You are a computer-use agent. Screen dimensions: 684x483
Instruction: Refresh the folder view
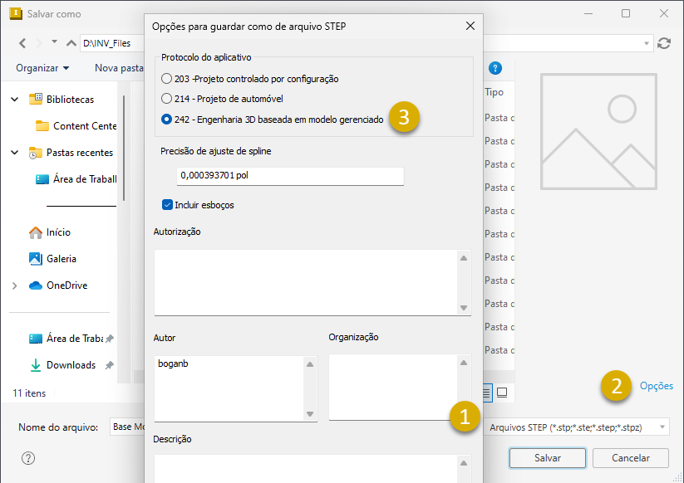pos(664,43)
